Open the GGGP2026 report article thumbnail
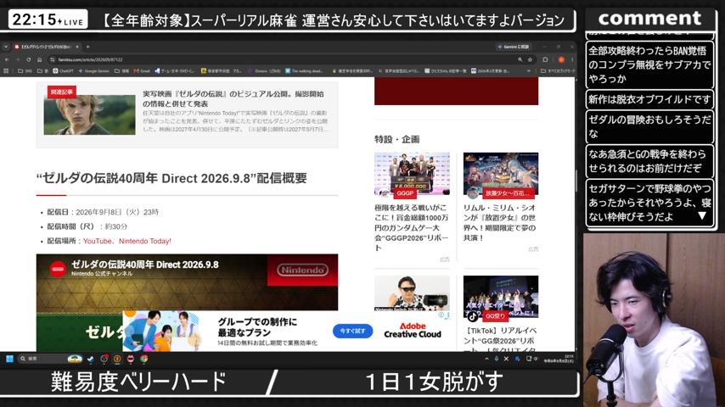The image size is (725, 407). (x=412, y=174)
